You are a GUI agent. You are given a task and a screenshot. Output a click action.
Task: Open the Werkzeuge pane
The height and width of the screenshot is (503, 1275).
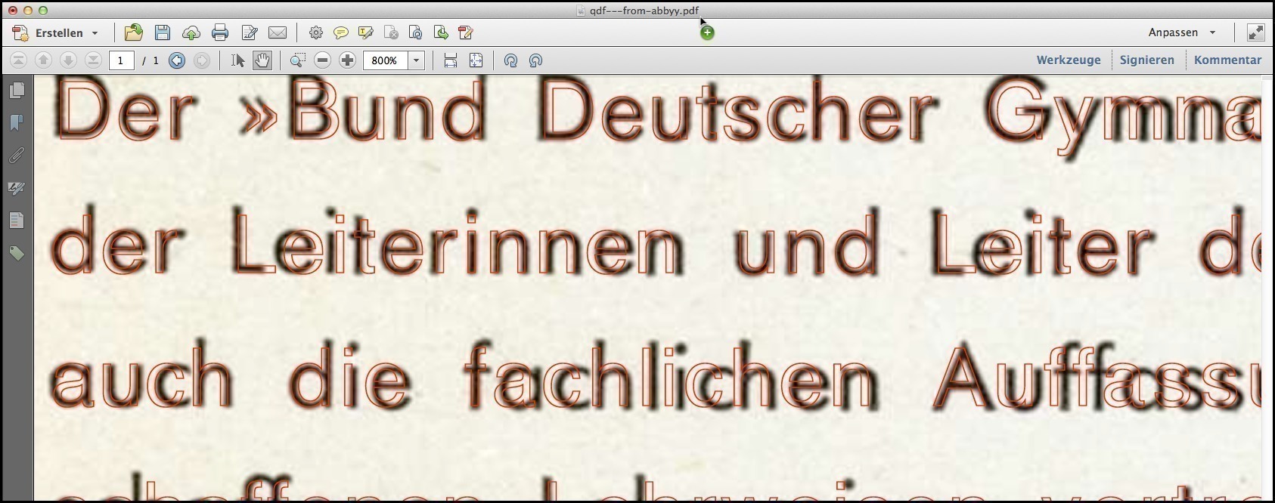coord(1069,60)
